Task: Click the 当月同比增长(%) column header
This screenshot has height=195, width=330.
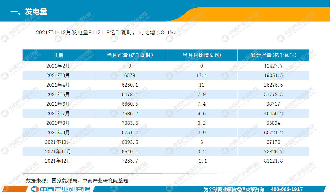Action: pyautogui.click(x=202, y=55)
